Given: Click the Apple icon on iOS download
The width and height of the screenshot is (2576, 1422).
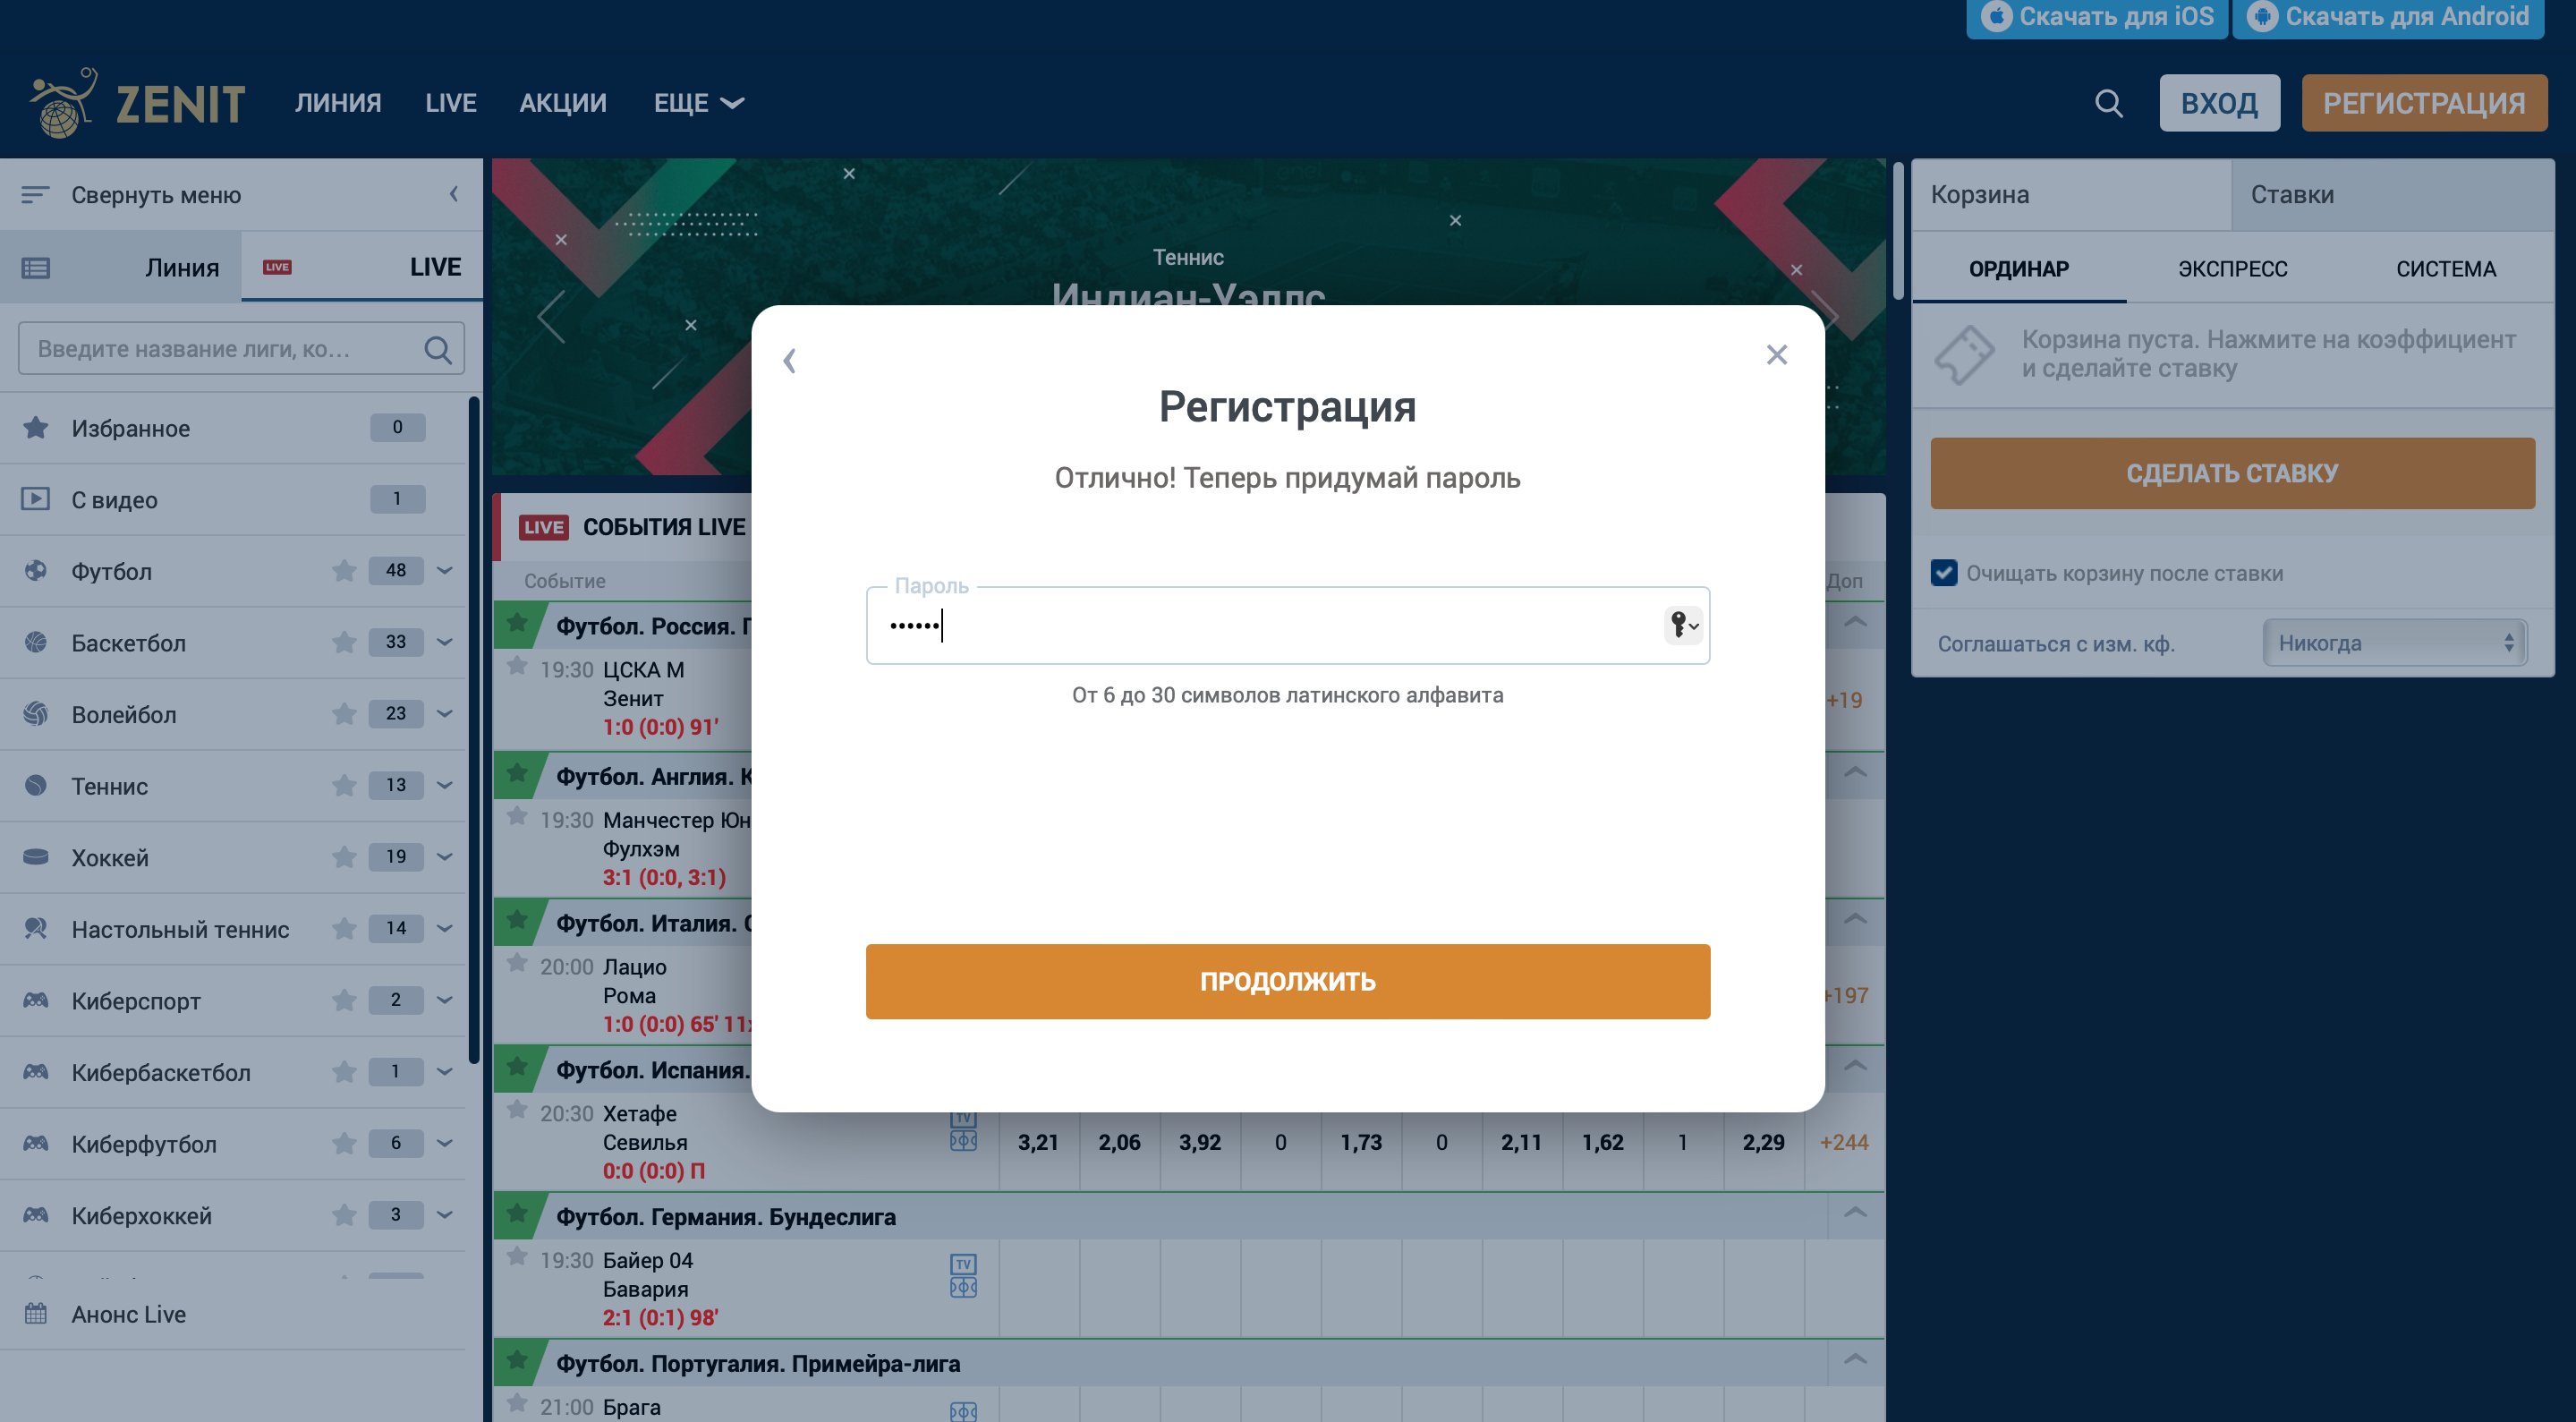Looking at the screenshot, I should 1996,17.
